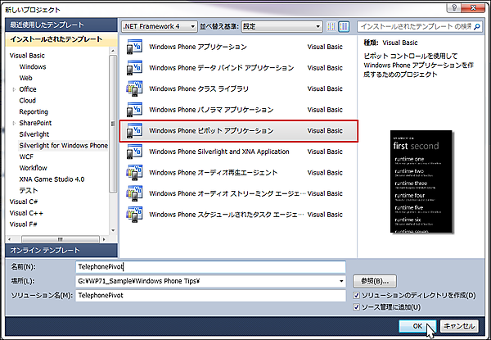The width and height of the screenshot is (491, 340).
Task: Open インストールされたテンプレート section
Action: [x=61, y=39]
